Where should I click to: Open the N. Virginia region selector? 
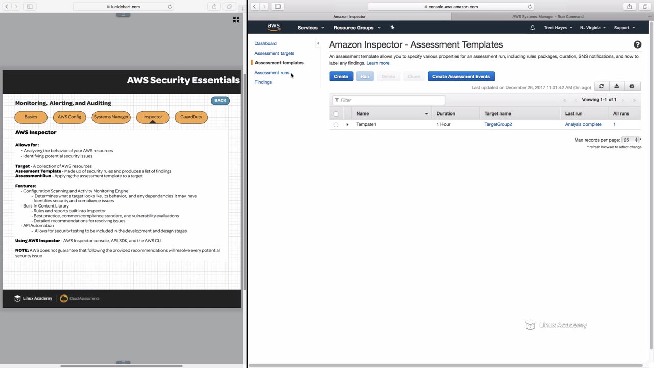click(593, 28)
